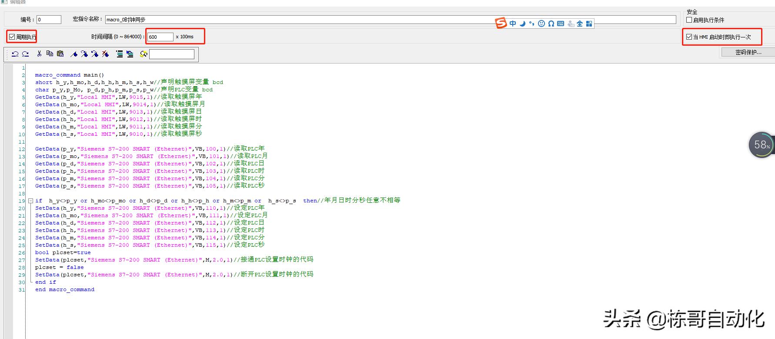Image resolution: width=775 pixels, height=339 pixels.
Task: Click the '读取触摸屏分' comment text
Action: (181, 126)
